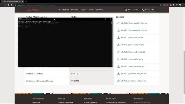185x104 pixels.
Task: Click the Contact Us footer heading
Action: 138,99
